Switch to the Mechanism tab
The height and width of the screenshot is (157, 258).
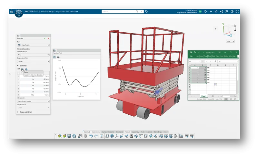coord(96,132)
